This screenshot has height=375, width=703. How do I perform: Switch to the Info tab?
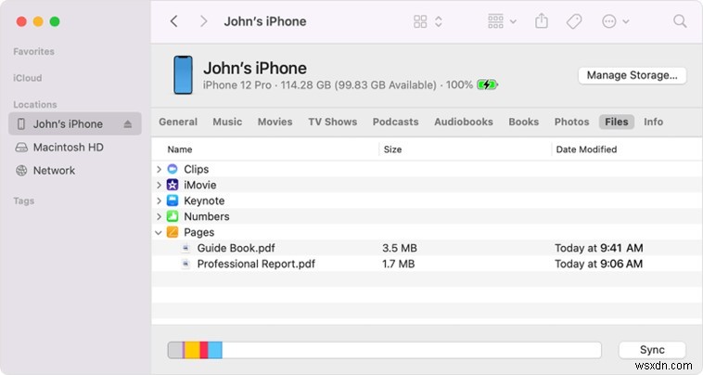pyautogui.click(x=653, y=122)
